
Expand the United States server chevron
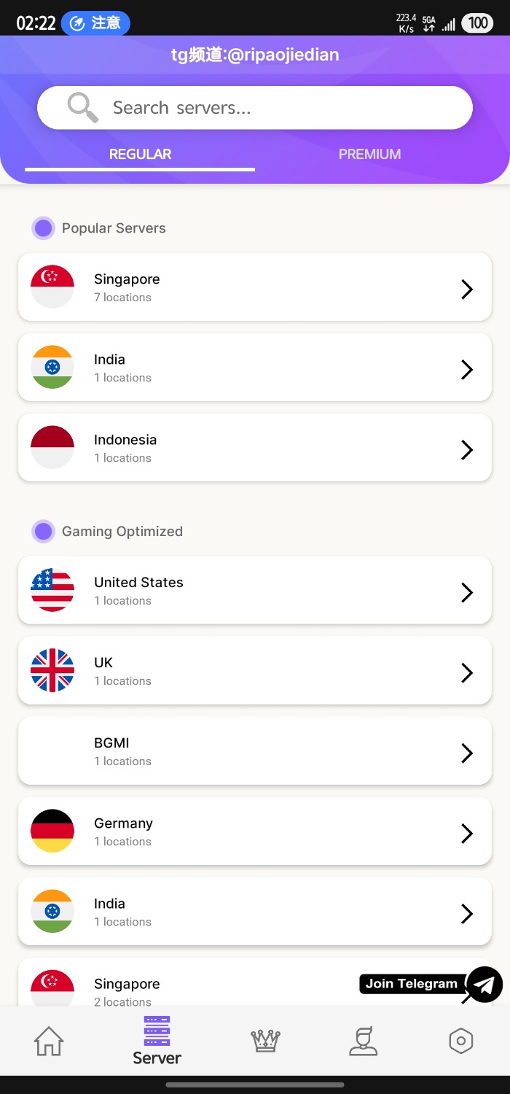click(x=467, y=593)
